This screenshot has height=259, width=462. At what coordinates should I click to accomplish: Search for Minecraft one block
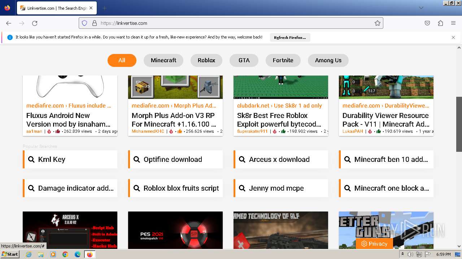click(x=386, y=188)
